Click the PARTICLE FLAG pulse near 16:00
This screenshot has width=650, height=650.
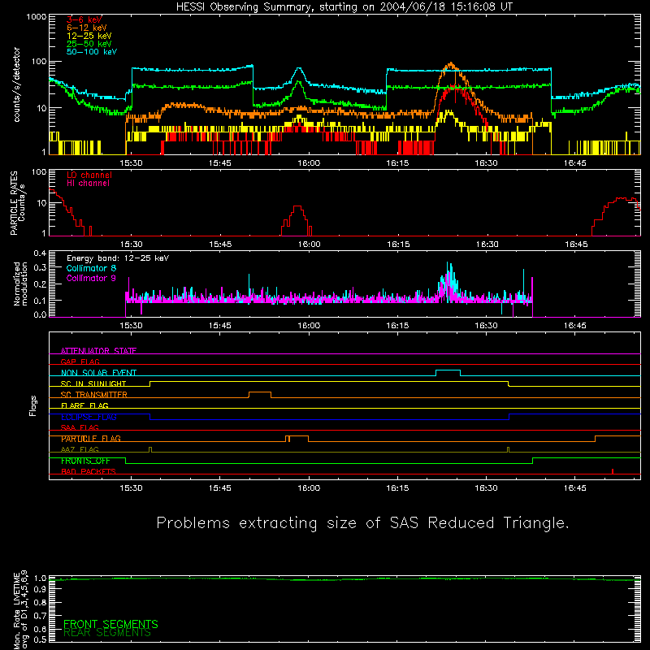(x=297, y=439)
